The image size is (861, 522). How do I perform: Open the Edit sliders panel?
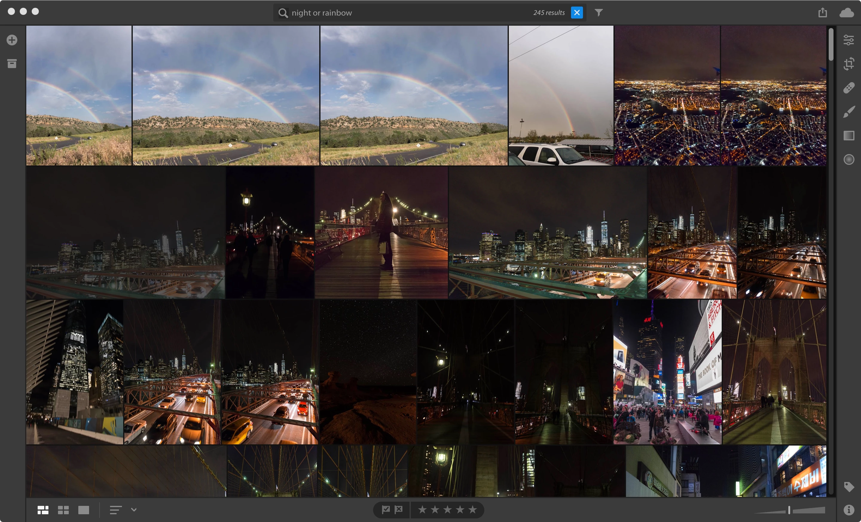(848, 40)
